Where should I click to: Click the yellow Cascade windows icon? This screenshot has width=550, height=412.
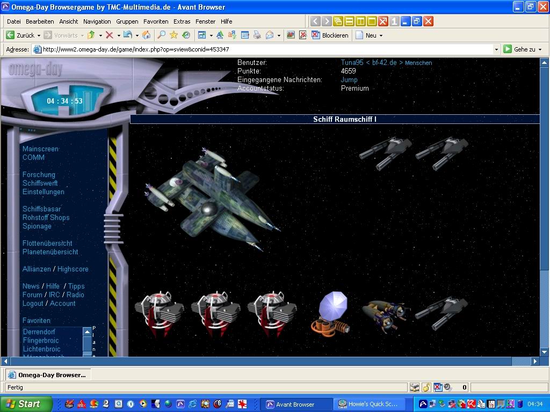338,21
